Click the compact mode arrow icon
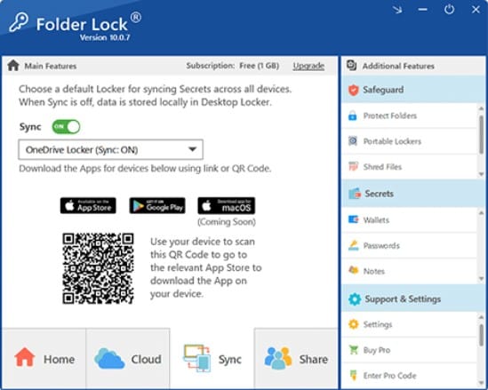Viewport: 488px width, 390px height. pos(397,10)
